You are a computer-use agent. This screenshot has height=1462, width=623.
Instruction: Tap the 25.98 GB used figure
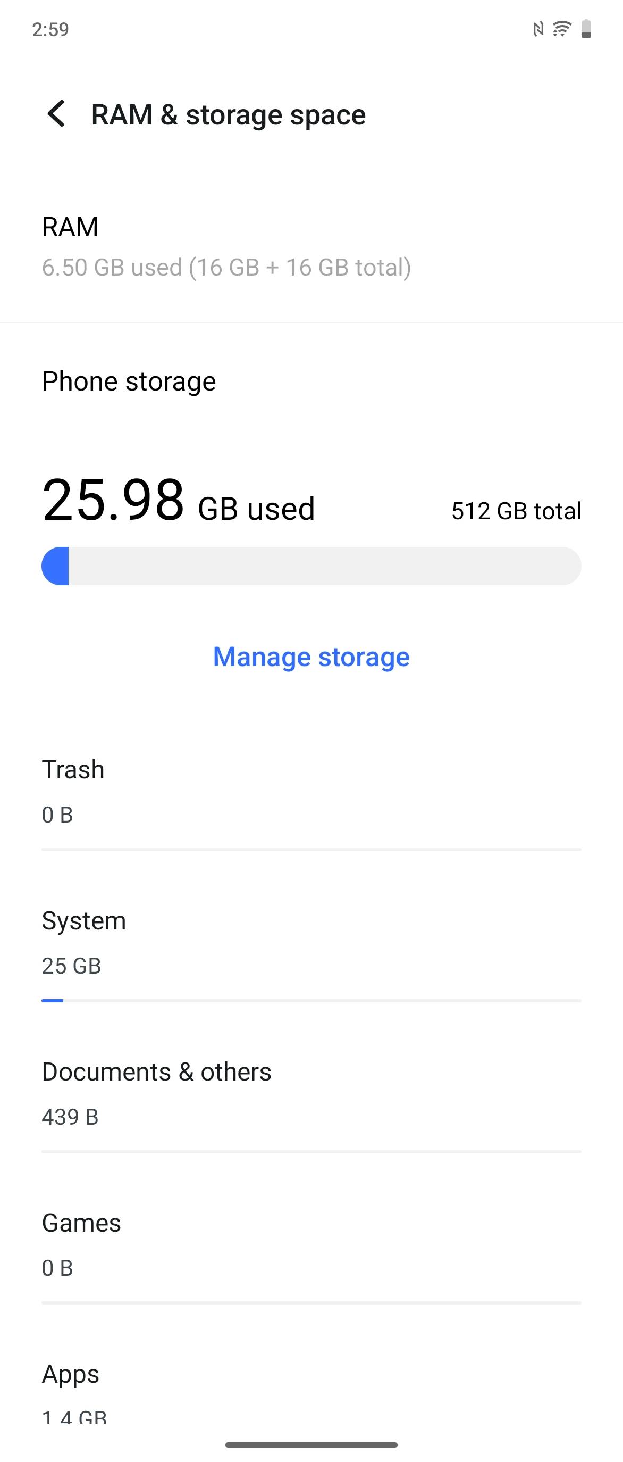(178, 501)
